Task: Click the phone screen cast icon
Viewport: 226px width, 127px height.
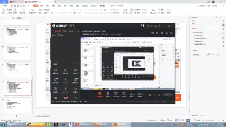Action: (x=116, y=95)
